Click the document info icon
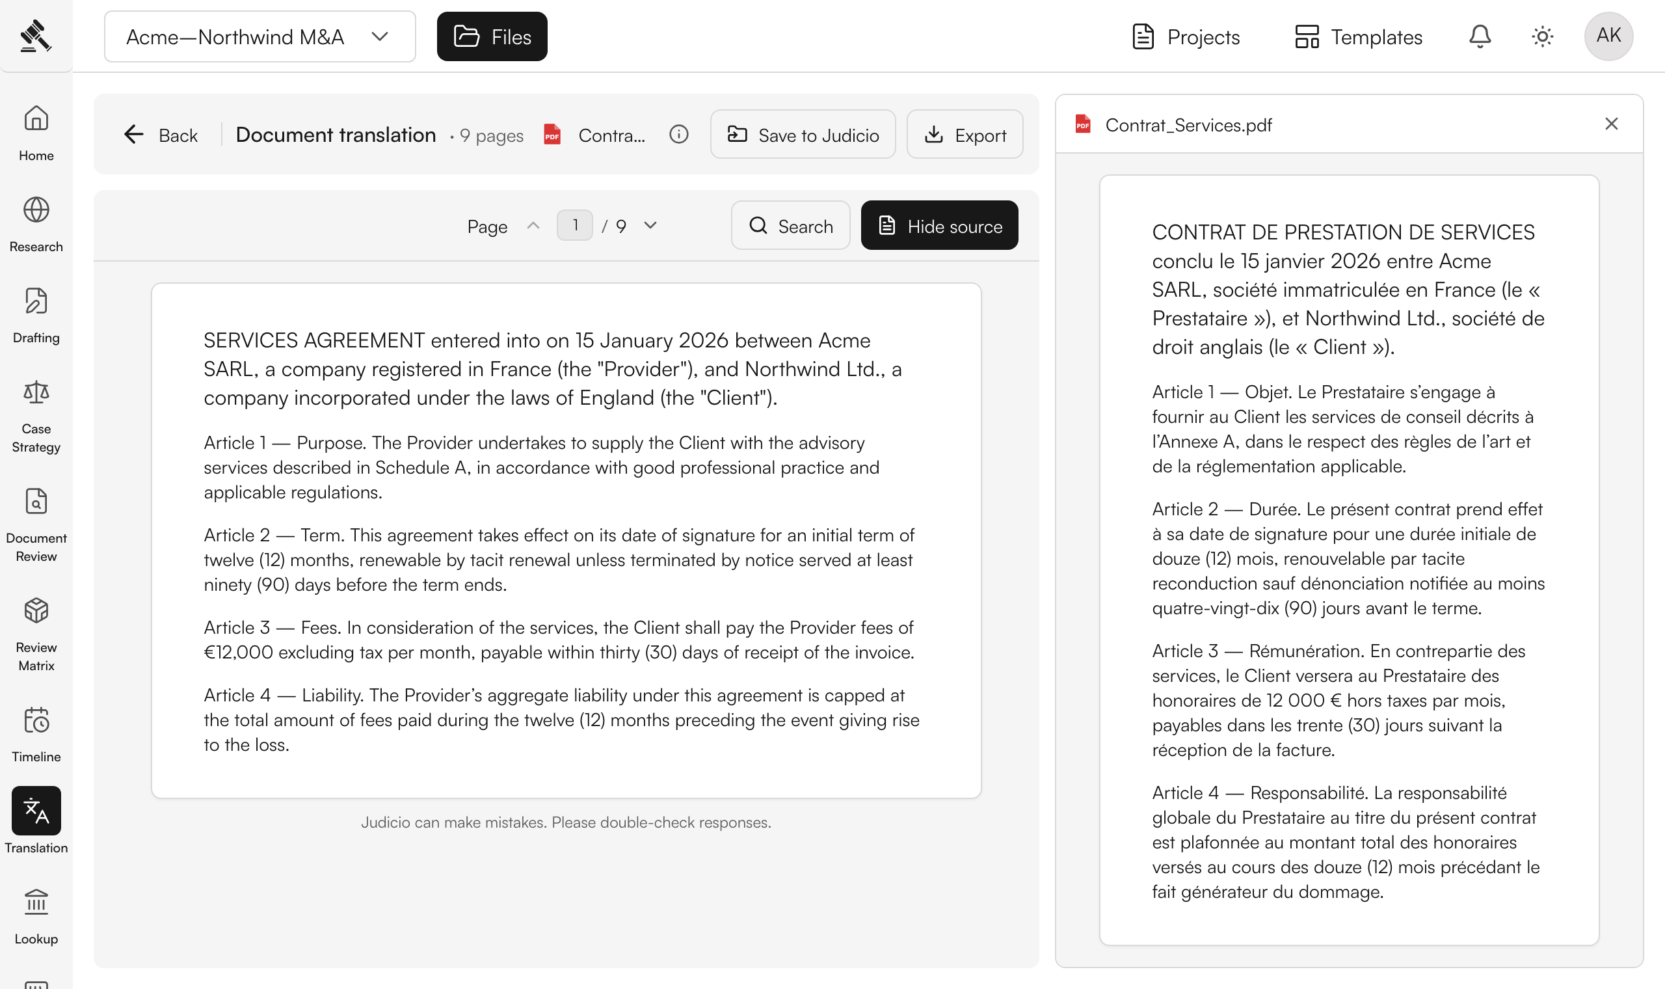The width and height of the screenshot is (1665, 989). 678,135
